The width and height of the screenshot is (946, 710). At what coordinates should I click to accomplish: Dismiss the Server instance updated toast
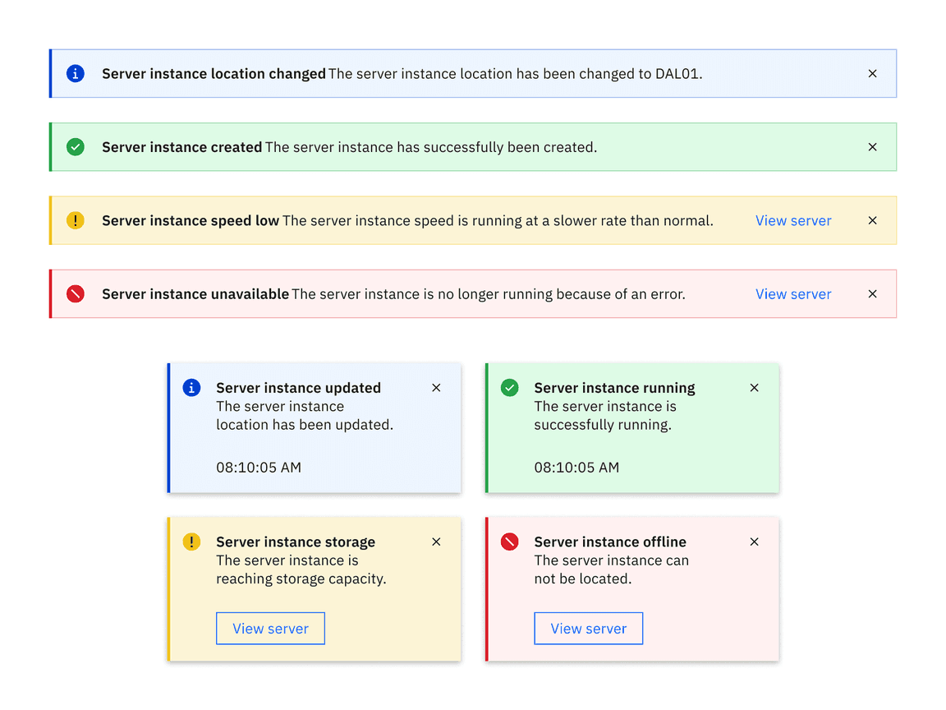pyautogui.click(x=436, y=388)
